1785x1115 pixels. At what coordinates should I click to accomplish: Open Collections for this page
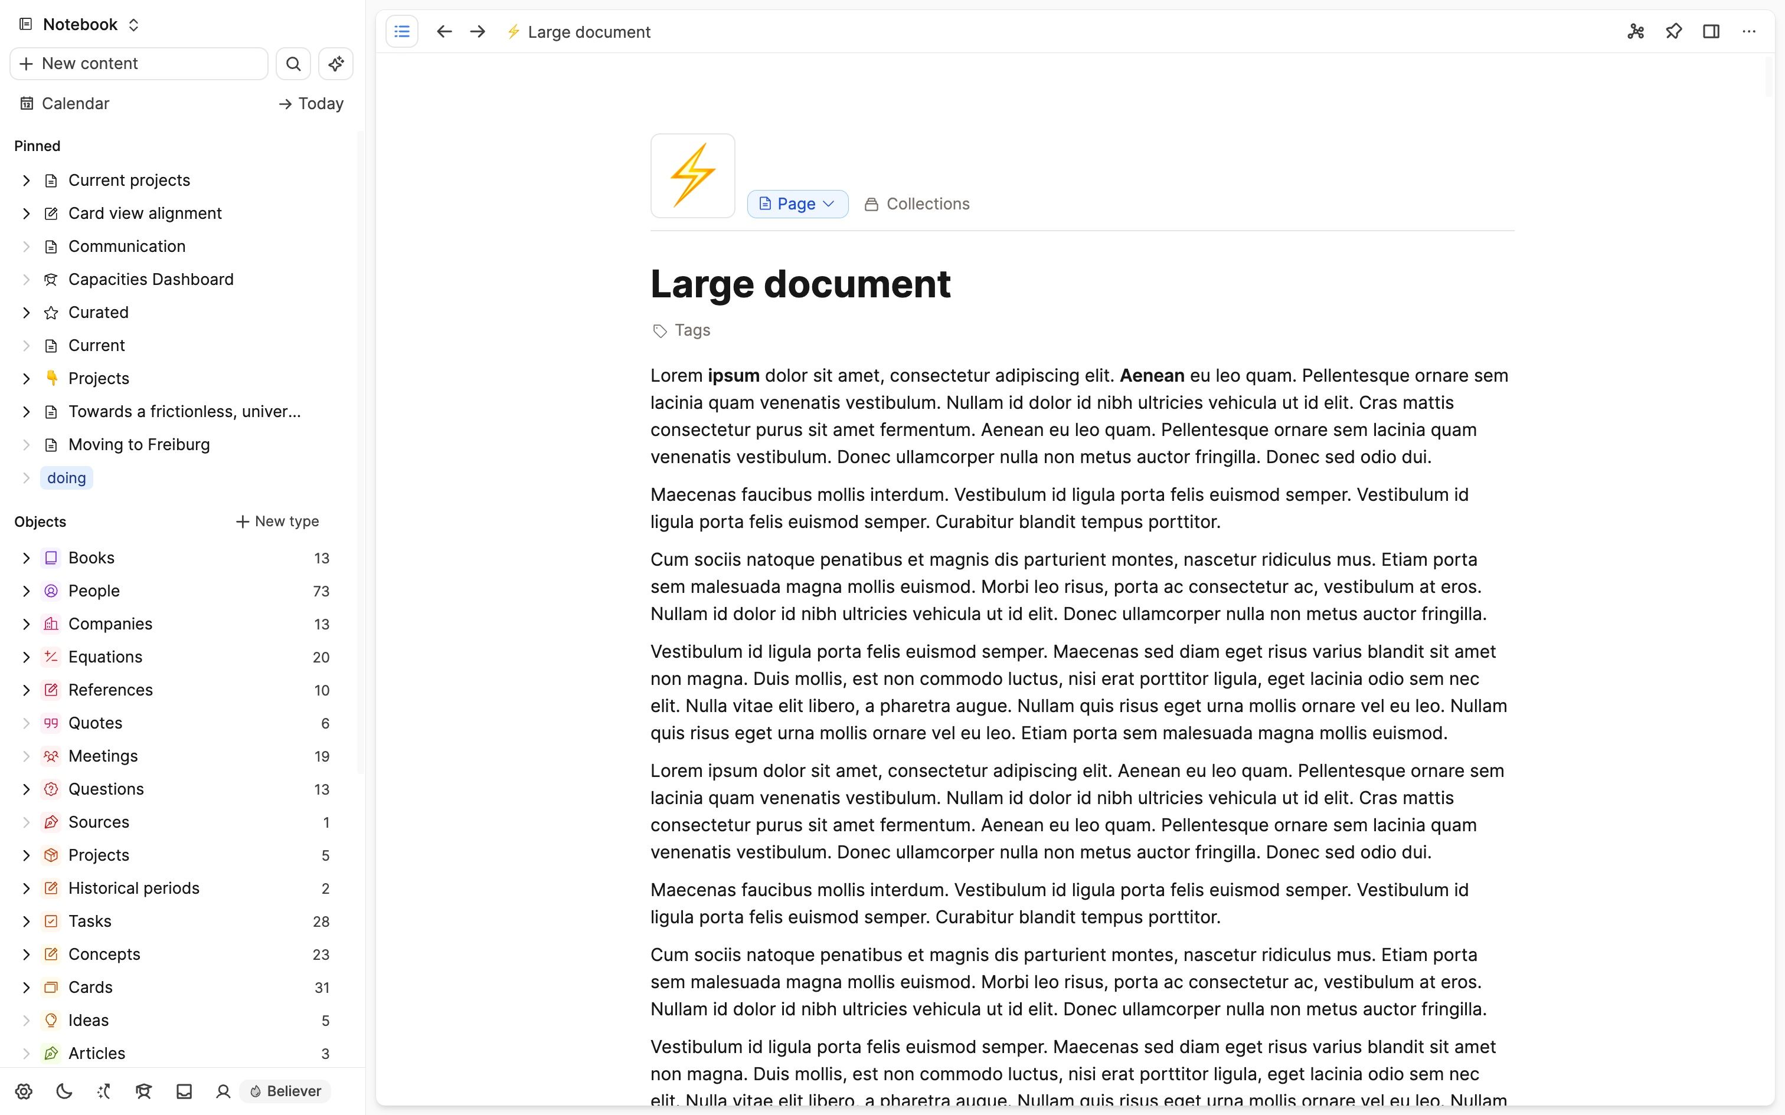coord(917,204)
